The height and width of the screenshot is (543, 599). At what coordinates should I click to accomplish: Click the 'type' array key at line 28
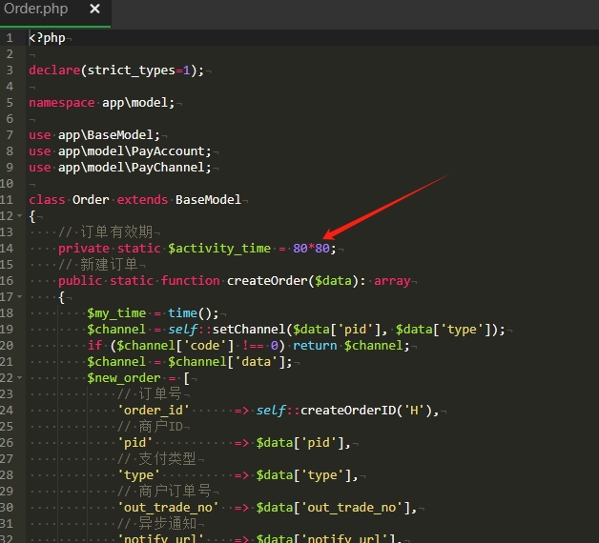(x=138, y=475)
